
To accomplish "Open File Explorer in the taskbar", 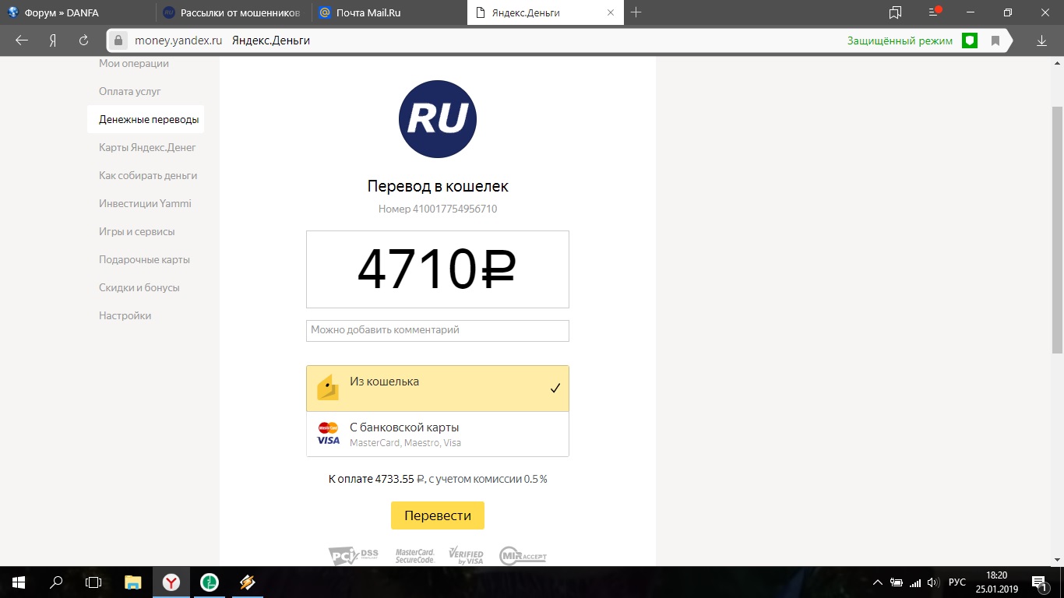I will (133, 582).
